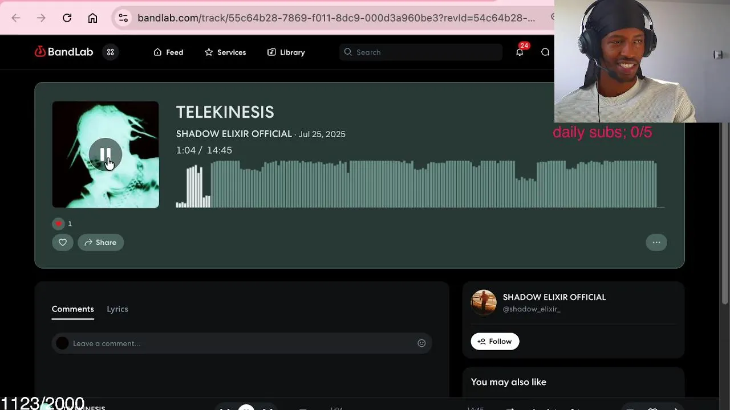Follow SHADOW ELIXIR OFFICIAL
The height and width of the screenshot is (410, 730).
coord(495,342)
